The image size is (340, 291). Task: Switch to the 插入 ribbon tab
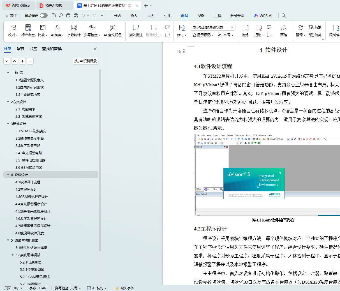tap(134, 16)
